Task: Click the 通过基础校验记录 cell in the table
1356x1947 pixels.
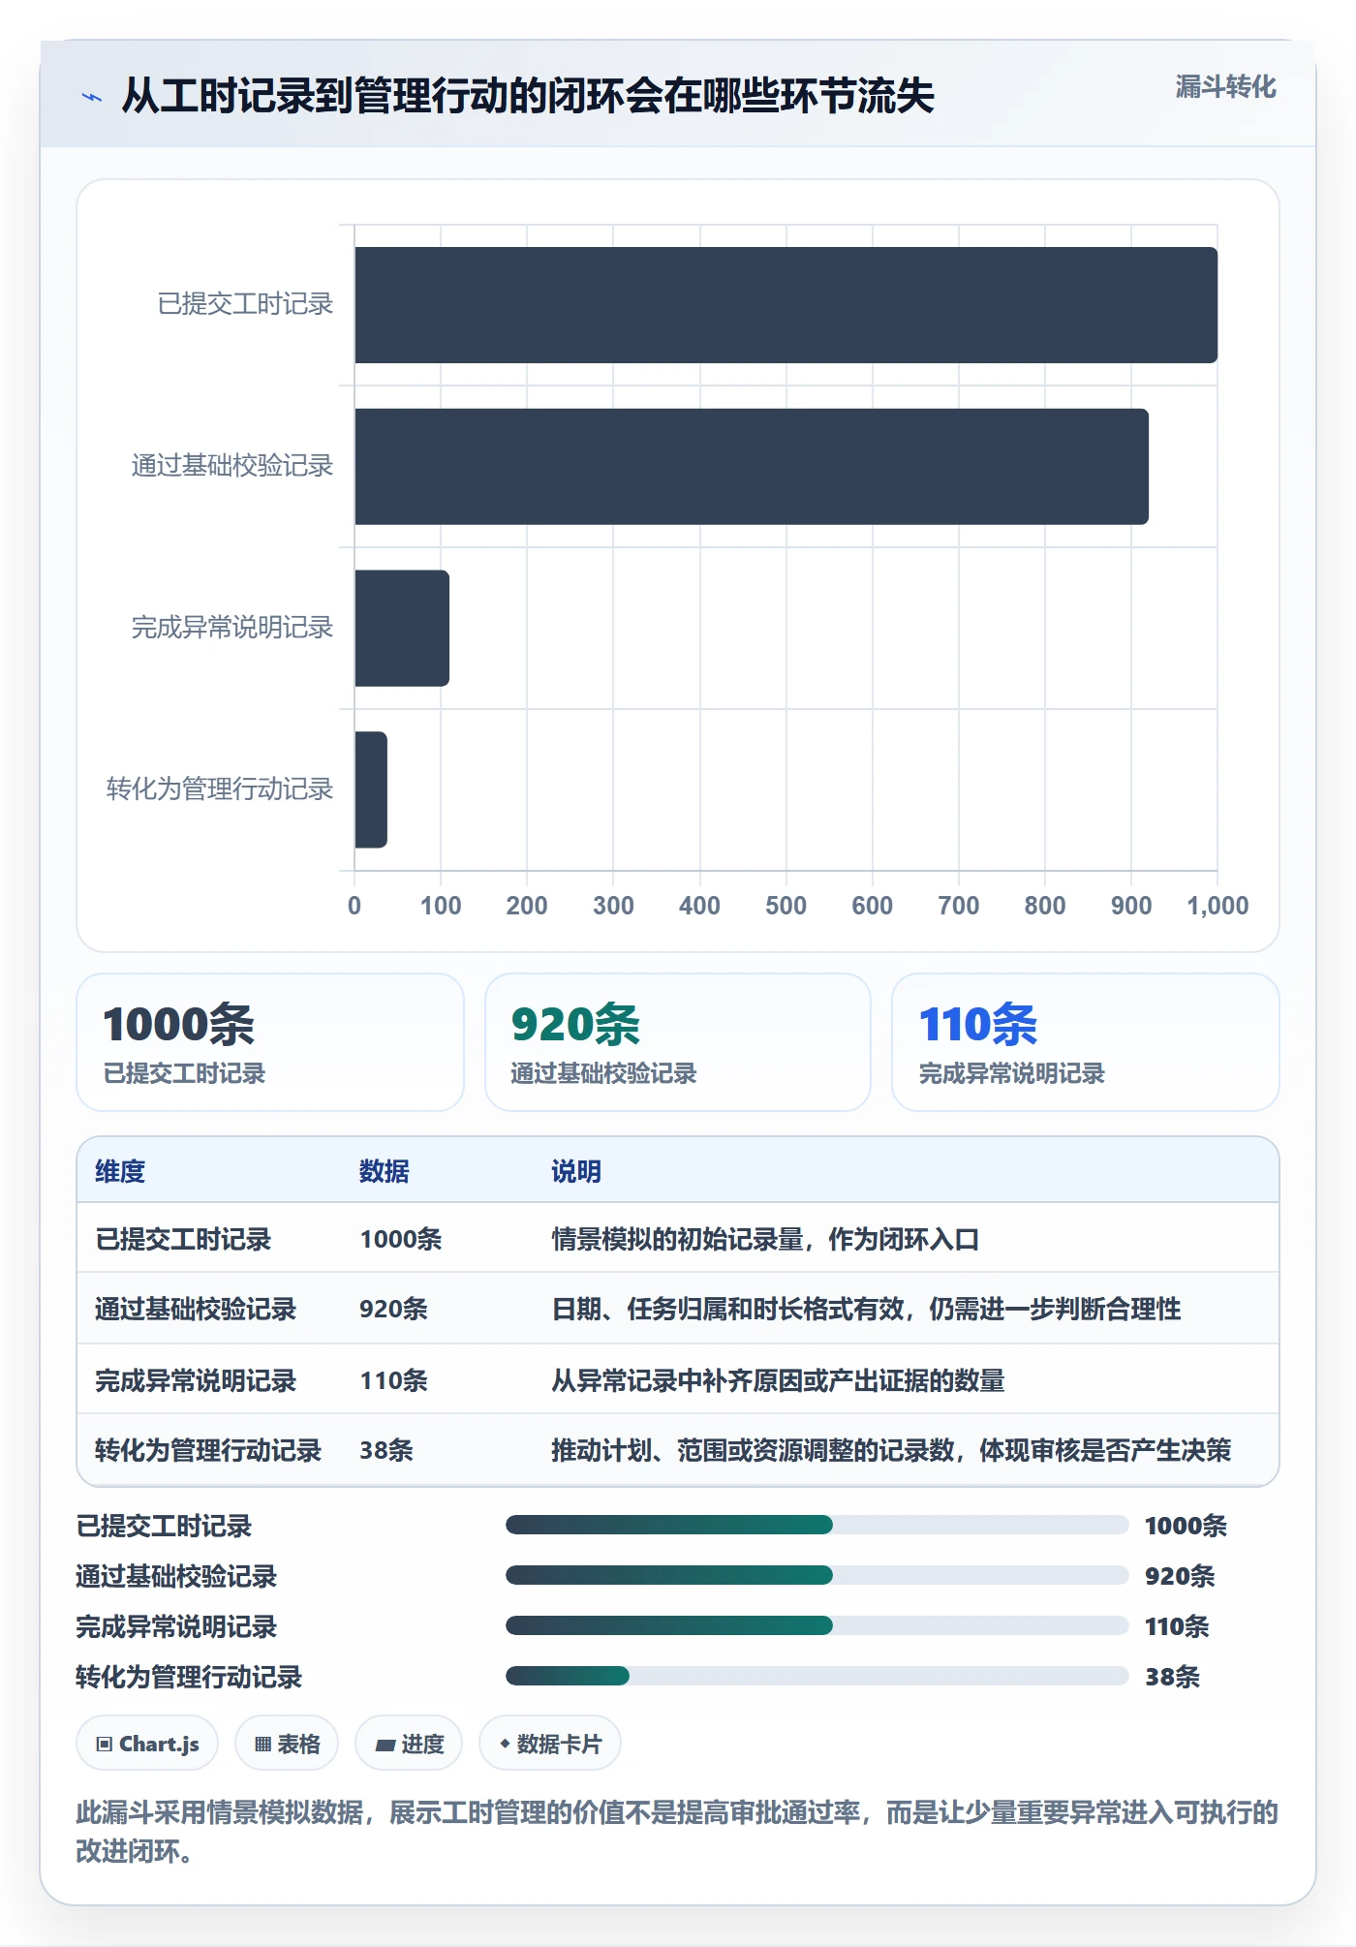Action: click(x=196, y=1310)
